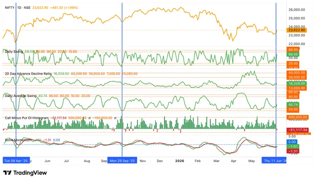
Task: Click Mar on the time axis
Action: [216, 161]
